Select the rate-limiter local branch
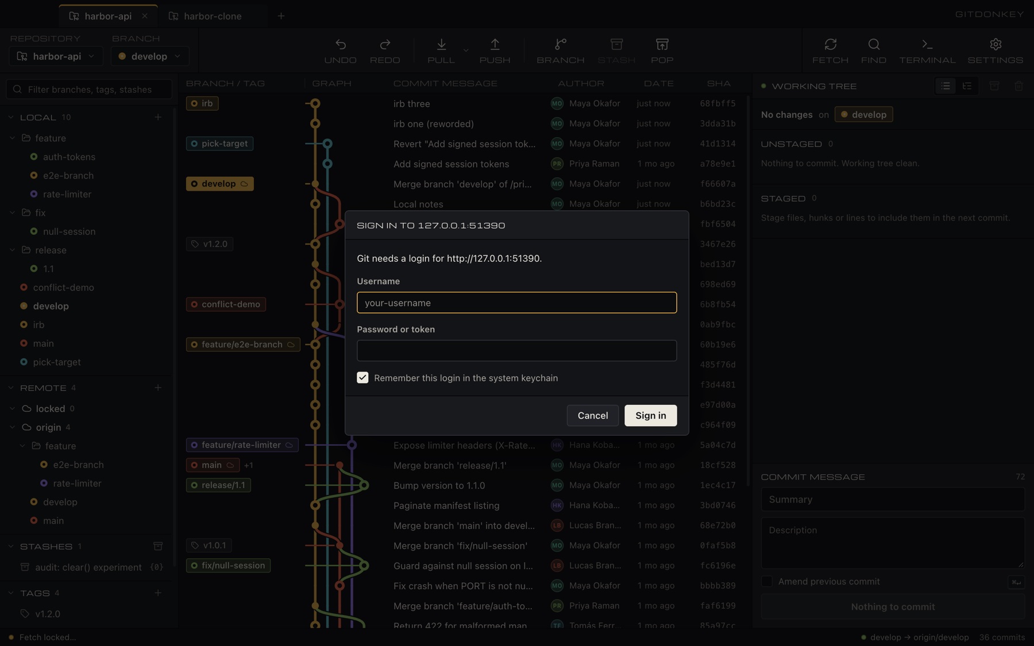 (67, 194)
